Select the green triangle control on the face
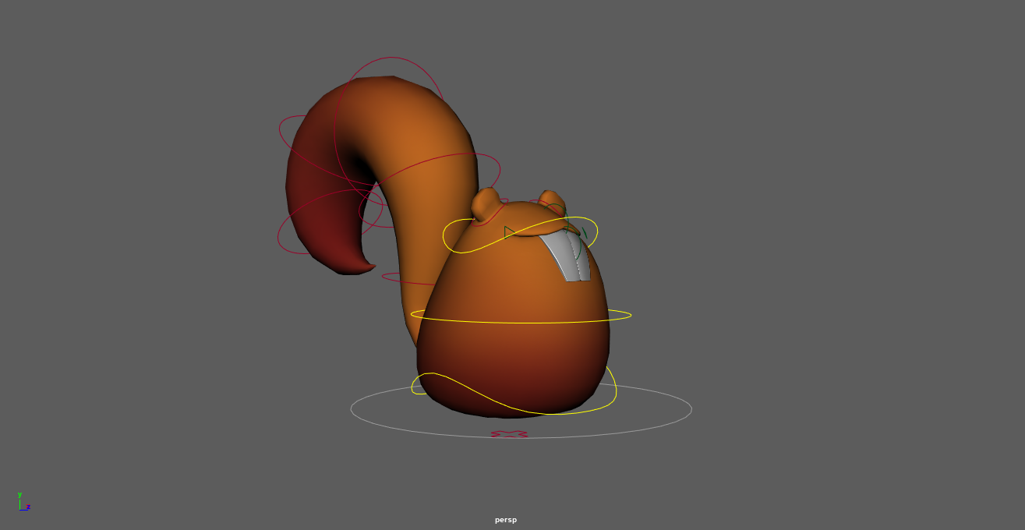Image resolution: width=1025 pixels, height=530 pixels. coord(506,231)
